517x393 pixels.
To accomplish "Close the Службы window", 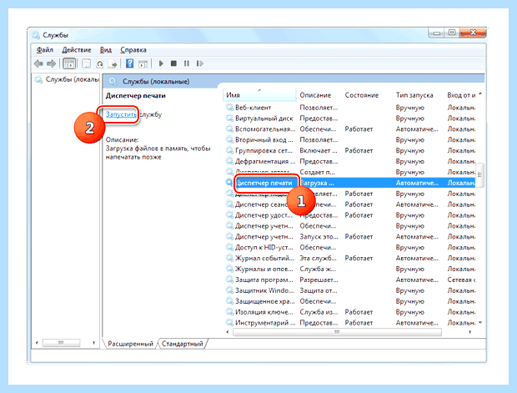I will click(473, 33).
